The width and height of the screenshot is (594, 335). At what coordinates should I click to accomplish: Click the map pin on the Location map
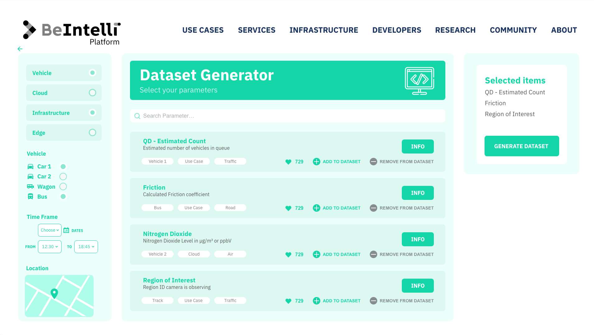tap(54, 293)
